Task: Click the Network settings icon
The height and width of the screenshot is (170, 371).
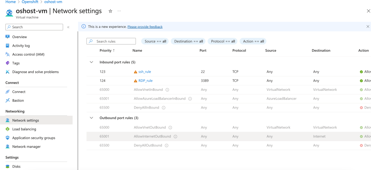Action: click(x=8, y=120)
